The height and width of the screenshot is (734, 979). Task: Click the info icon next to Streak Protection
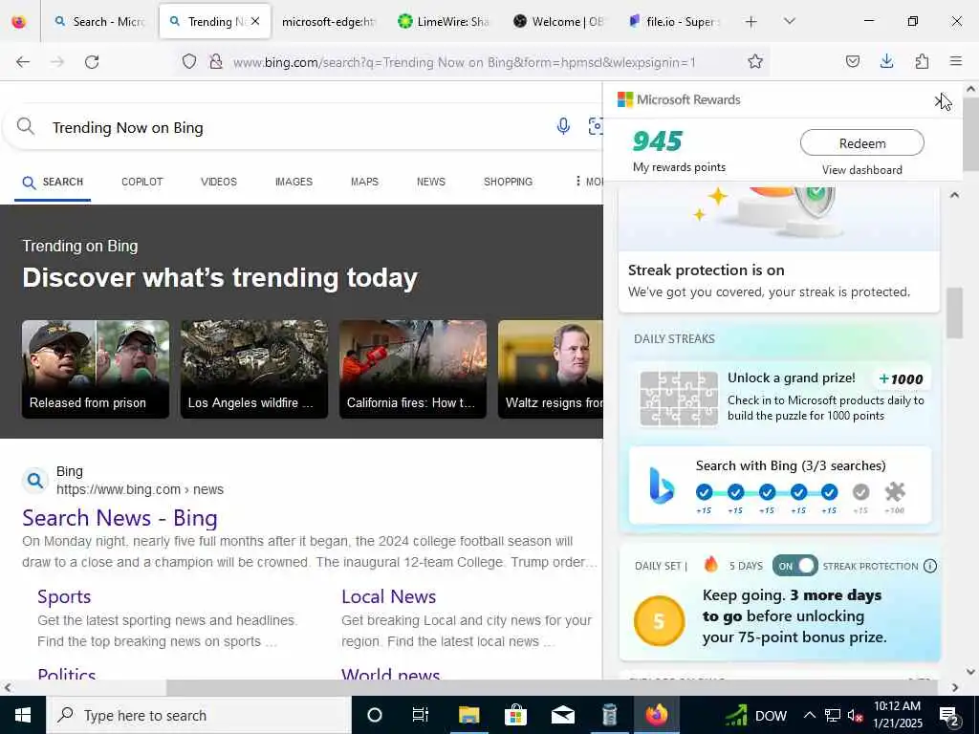point(929,566)
